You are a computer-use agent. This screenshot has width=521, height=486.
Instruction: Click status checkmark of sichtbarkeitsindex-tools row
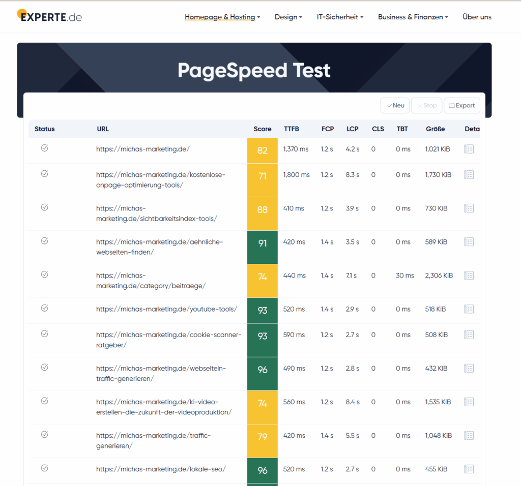pyautogui.click(x=45, y=207)
